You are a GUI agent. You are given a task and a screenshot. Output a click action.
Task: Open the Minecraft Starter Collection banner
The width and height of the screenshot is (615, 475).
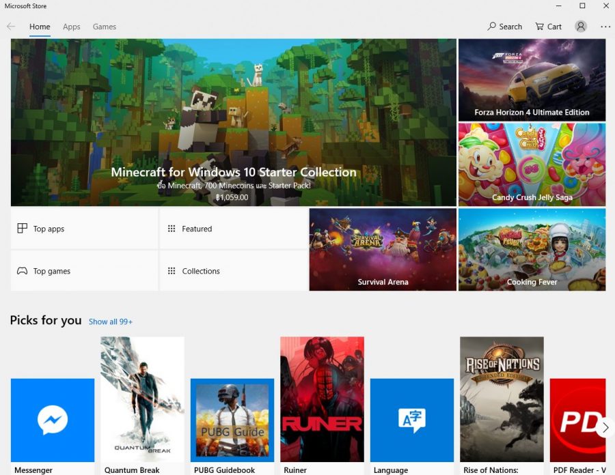(x=234, y=122)
